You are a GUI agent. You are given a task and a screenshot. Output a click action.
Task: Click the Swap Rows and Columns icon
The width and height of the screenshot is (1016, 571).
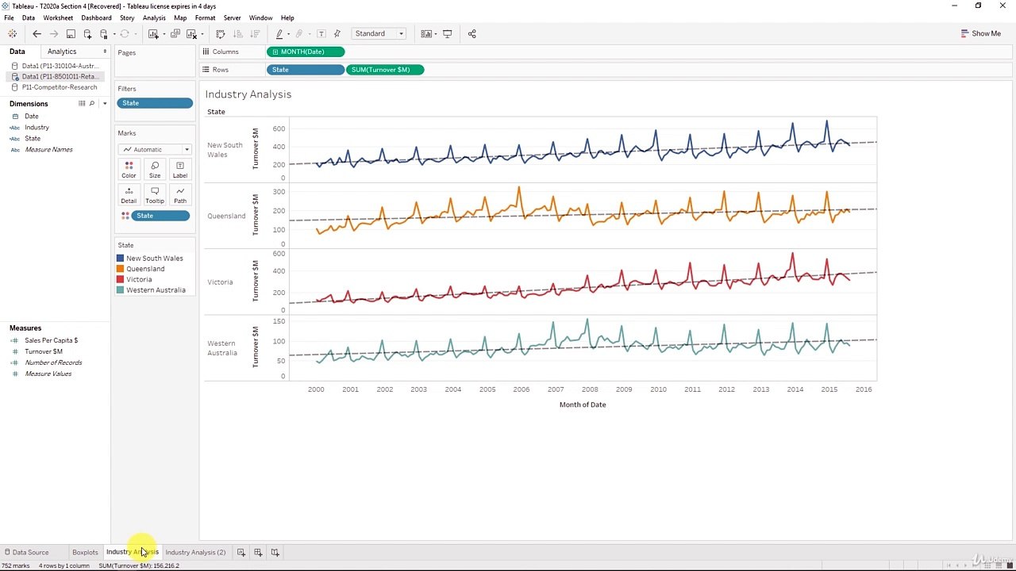[x=221, y=34]
